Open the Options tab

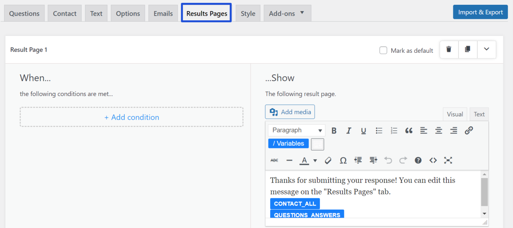pos(128,14)
